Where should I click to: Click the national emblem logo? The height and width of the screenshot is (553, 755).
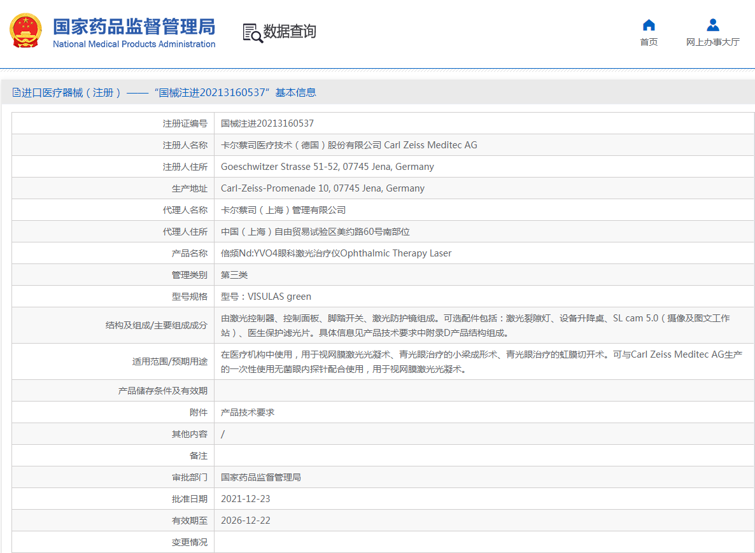[x=25, y=31]
